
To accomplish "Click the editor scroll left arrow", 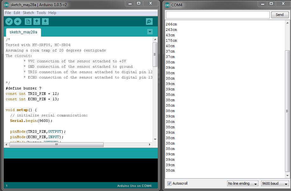I will [x=6, y=145].
